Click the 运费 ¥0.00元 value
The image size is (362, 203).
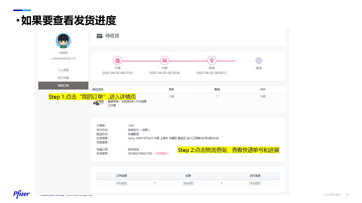188,183
